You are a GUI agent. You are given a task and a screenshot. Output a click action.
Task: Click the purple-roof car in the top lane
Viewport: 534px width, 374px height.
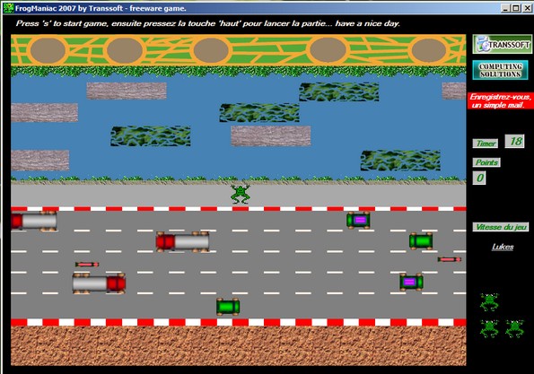tap(358, 220)
